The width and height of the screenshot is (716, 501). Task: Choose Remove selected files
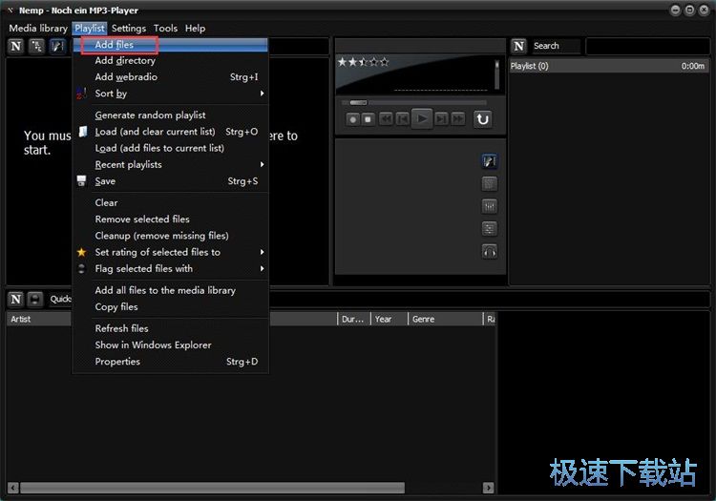tap(170, 219)
